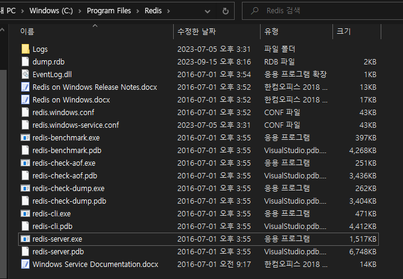The height and width of the screenshot is (279, 403).
Task: Select the redis.windows.conf file name
Action: coord(63,113)
